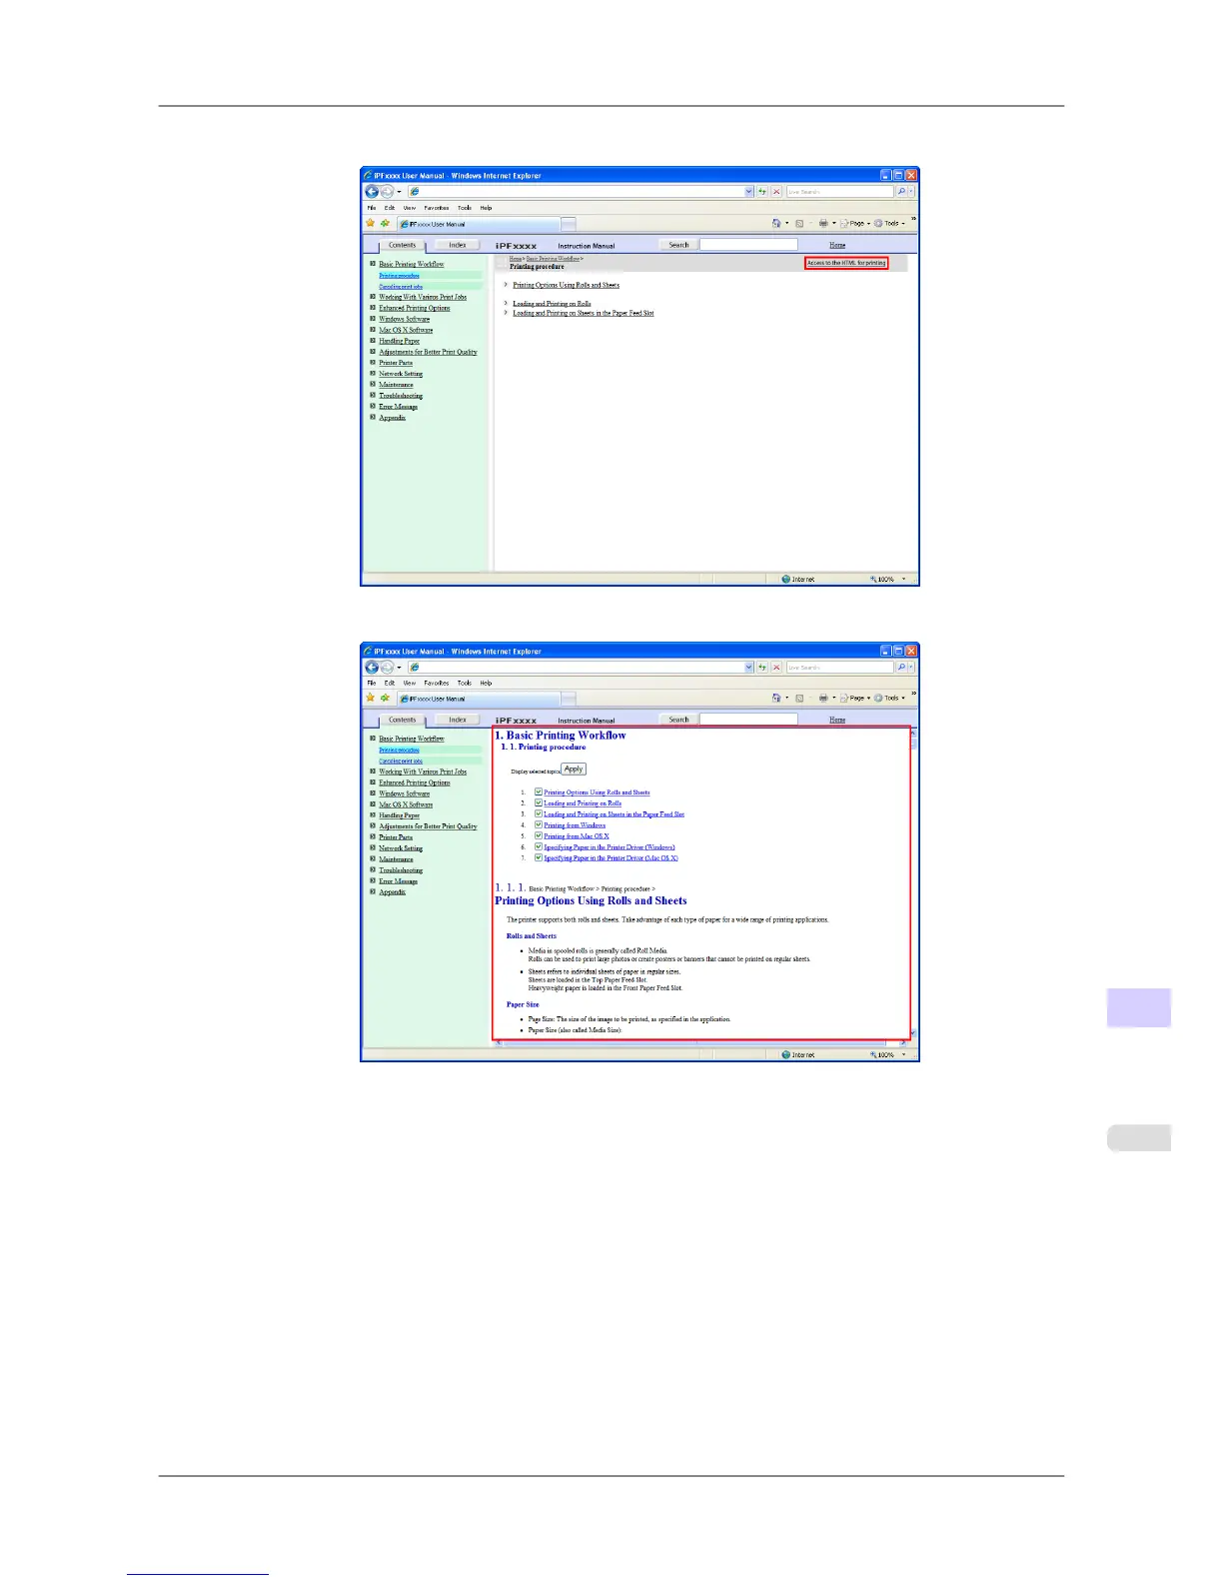This screenshot has height=1583, width=1223.
Task: Open Favorites Center star in lower browser
Action: coord(371,699)
